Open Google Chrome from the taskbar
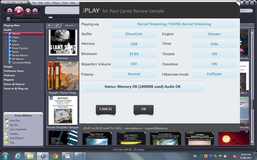The image size is (257, 160). (55, 156)
